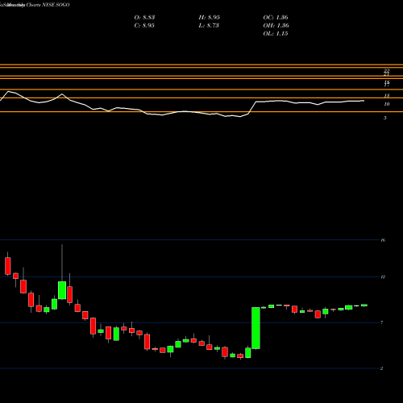Click the 'OH: 1.36' reading
The image size is (403, 403).
point(276,26)
